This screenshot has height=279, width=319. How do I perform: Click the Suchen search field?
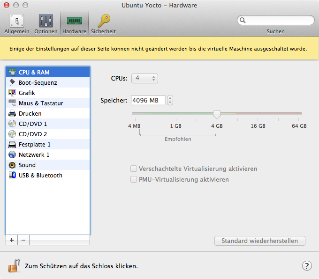coord(276,20)
